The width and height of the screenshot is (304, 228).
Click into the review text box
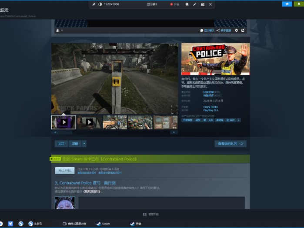[161, 203]
